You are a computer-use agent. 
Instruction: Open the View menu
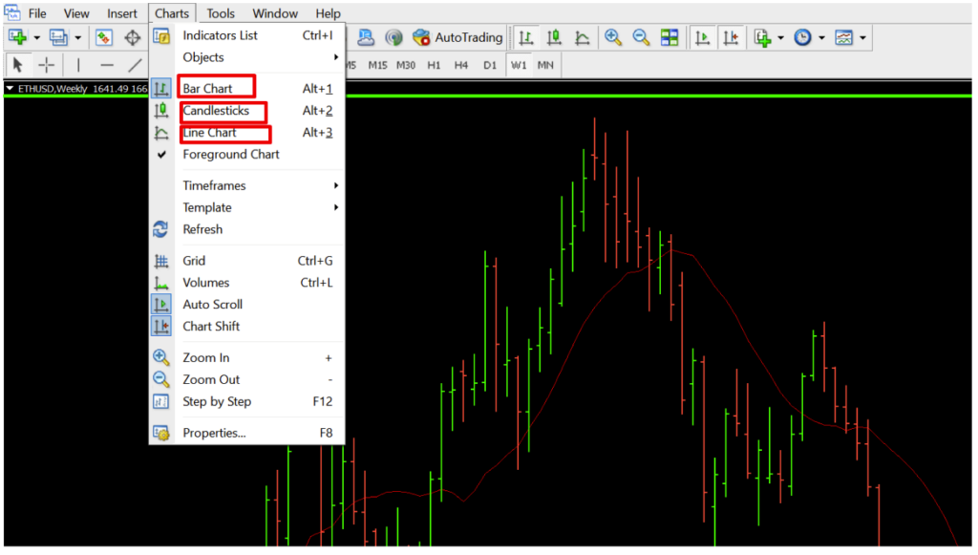click(x=76, y=13)
